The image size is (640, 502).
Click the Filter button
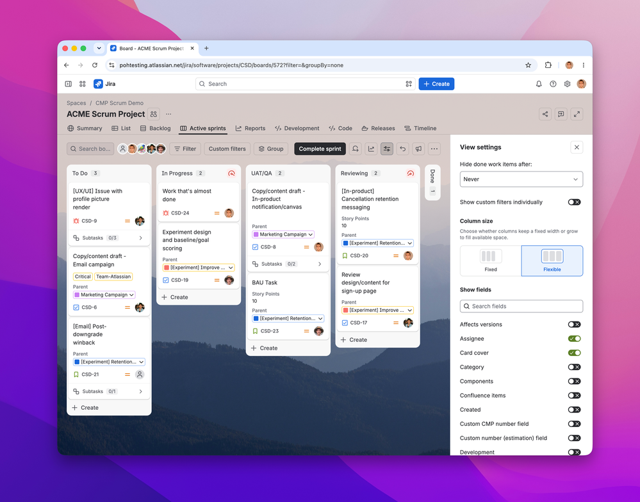[185, 149]
